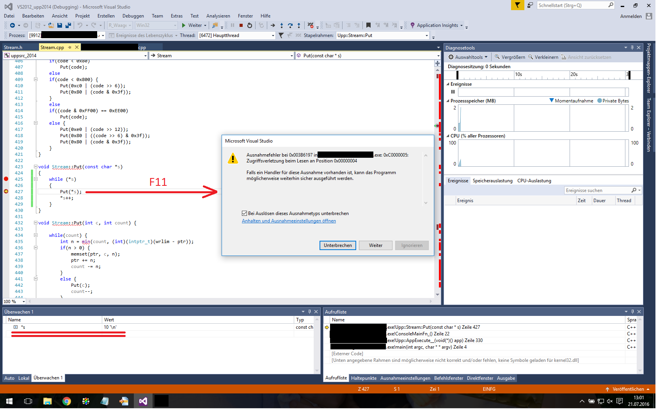This screenshot has width=657, height=409.
Task: Open 'Anhalten und Ausnahmeeinstellungen öffnen' link
Action: [289, 221]
